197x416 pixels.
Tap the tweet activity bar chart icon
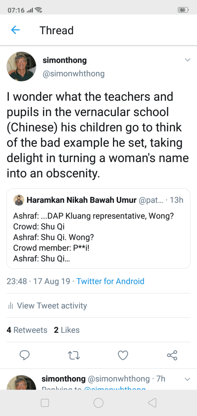11,306
